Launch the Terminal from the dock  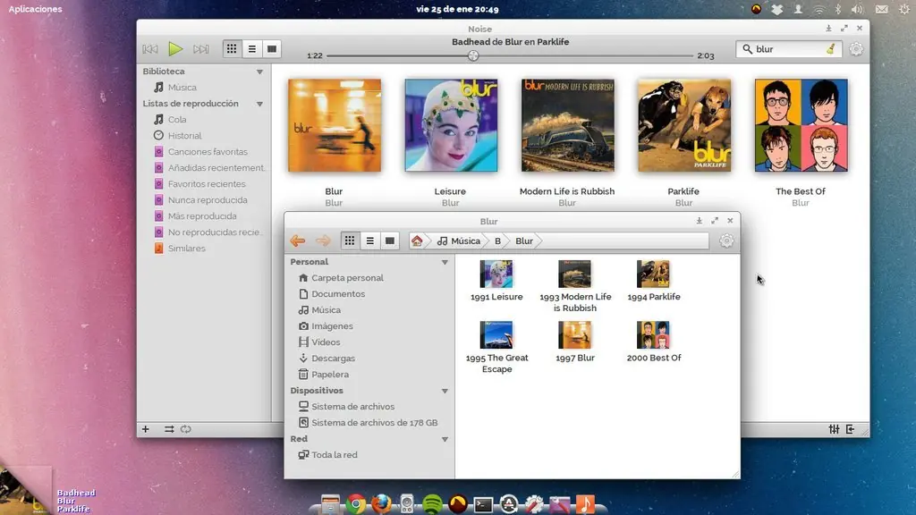point(483,504)
